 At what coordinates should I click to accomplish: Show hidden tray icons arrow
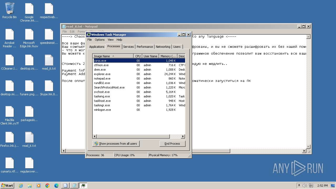(299, 186)
